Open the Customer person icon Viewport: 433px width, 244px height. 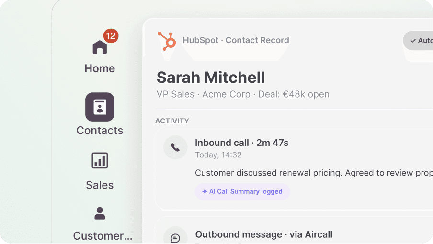click(100, 213)
